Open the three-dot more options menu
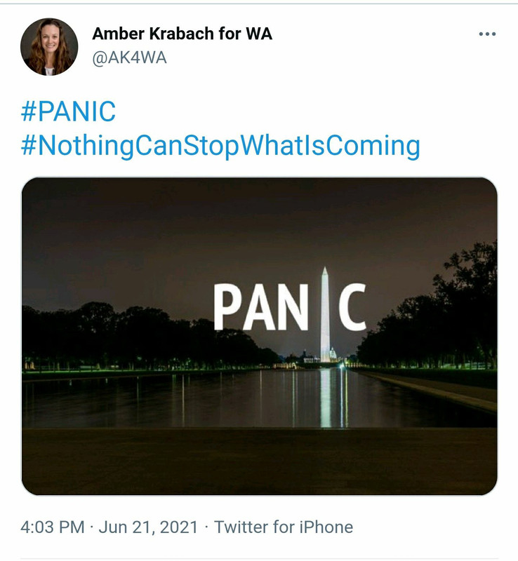The height and width of the screenshot is (561, 518). pos(487,34)
